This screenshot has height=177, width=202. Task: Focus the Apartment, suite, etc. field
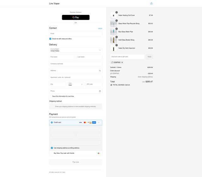(x=76, y=77)
